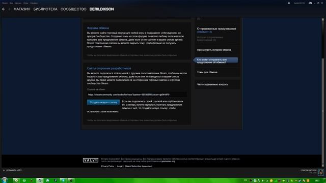Open Сайты сторонних разработчиков heading link
The width and height of the screenshot is (326, 183).
(x=109, y=68)
